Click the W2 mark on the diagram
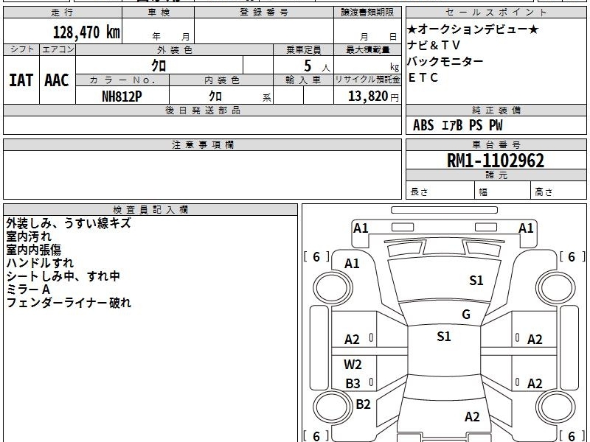This screenshot has width=590, height=442. tap(353, 364)
